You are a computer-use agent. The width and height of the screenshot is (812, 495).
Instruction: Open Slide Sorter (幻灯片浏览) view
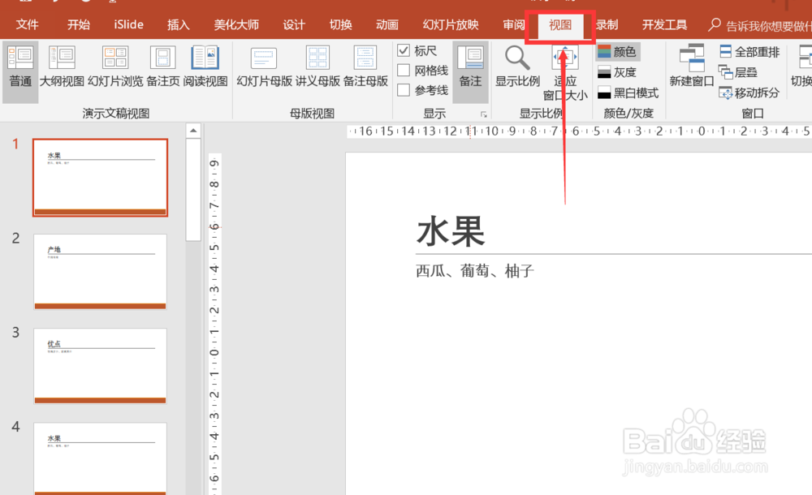[x=115, y=67]
